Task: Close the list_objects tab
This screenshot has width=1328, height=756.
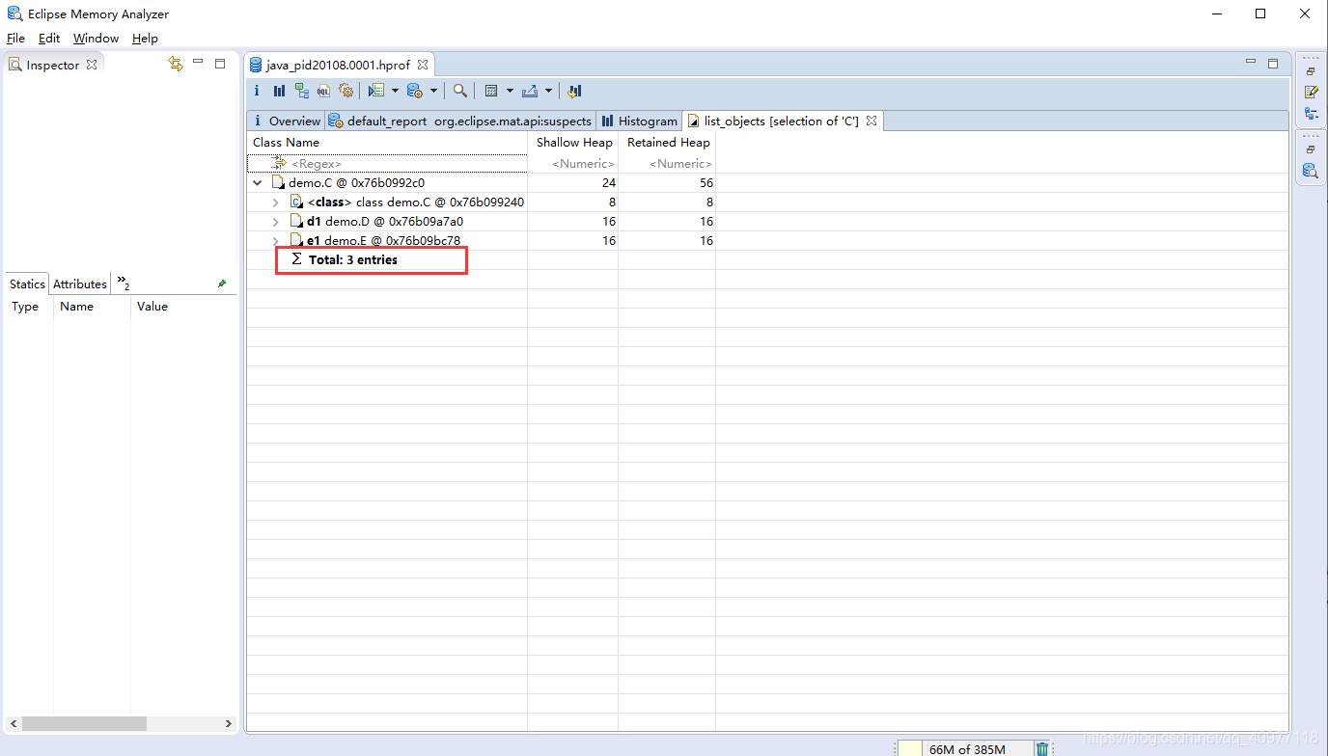Action: (x=871, y=121)
